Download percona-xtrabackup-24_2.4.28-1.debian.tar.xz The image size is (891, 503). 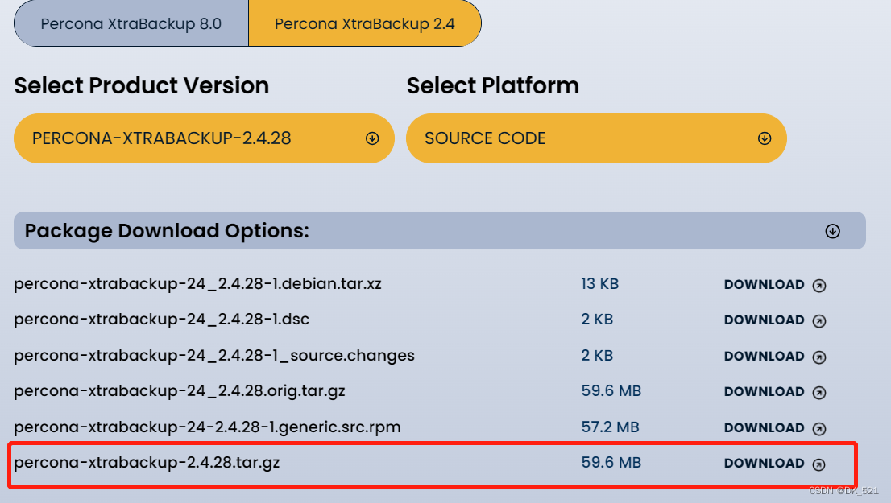[764, 284]
